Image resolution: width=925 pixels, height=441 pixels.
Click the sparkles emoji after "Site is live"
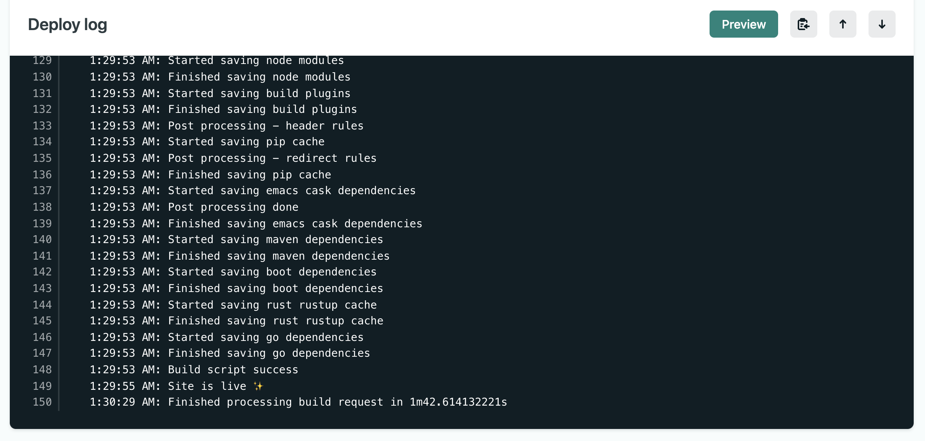pos(258,386)
